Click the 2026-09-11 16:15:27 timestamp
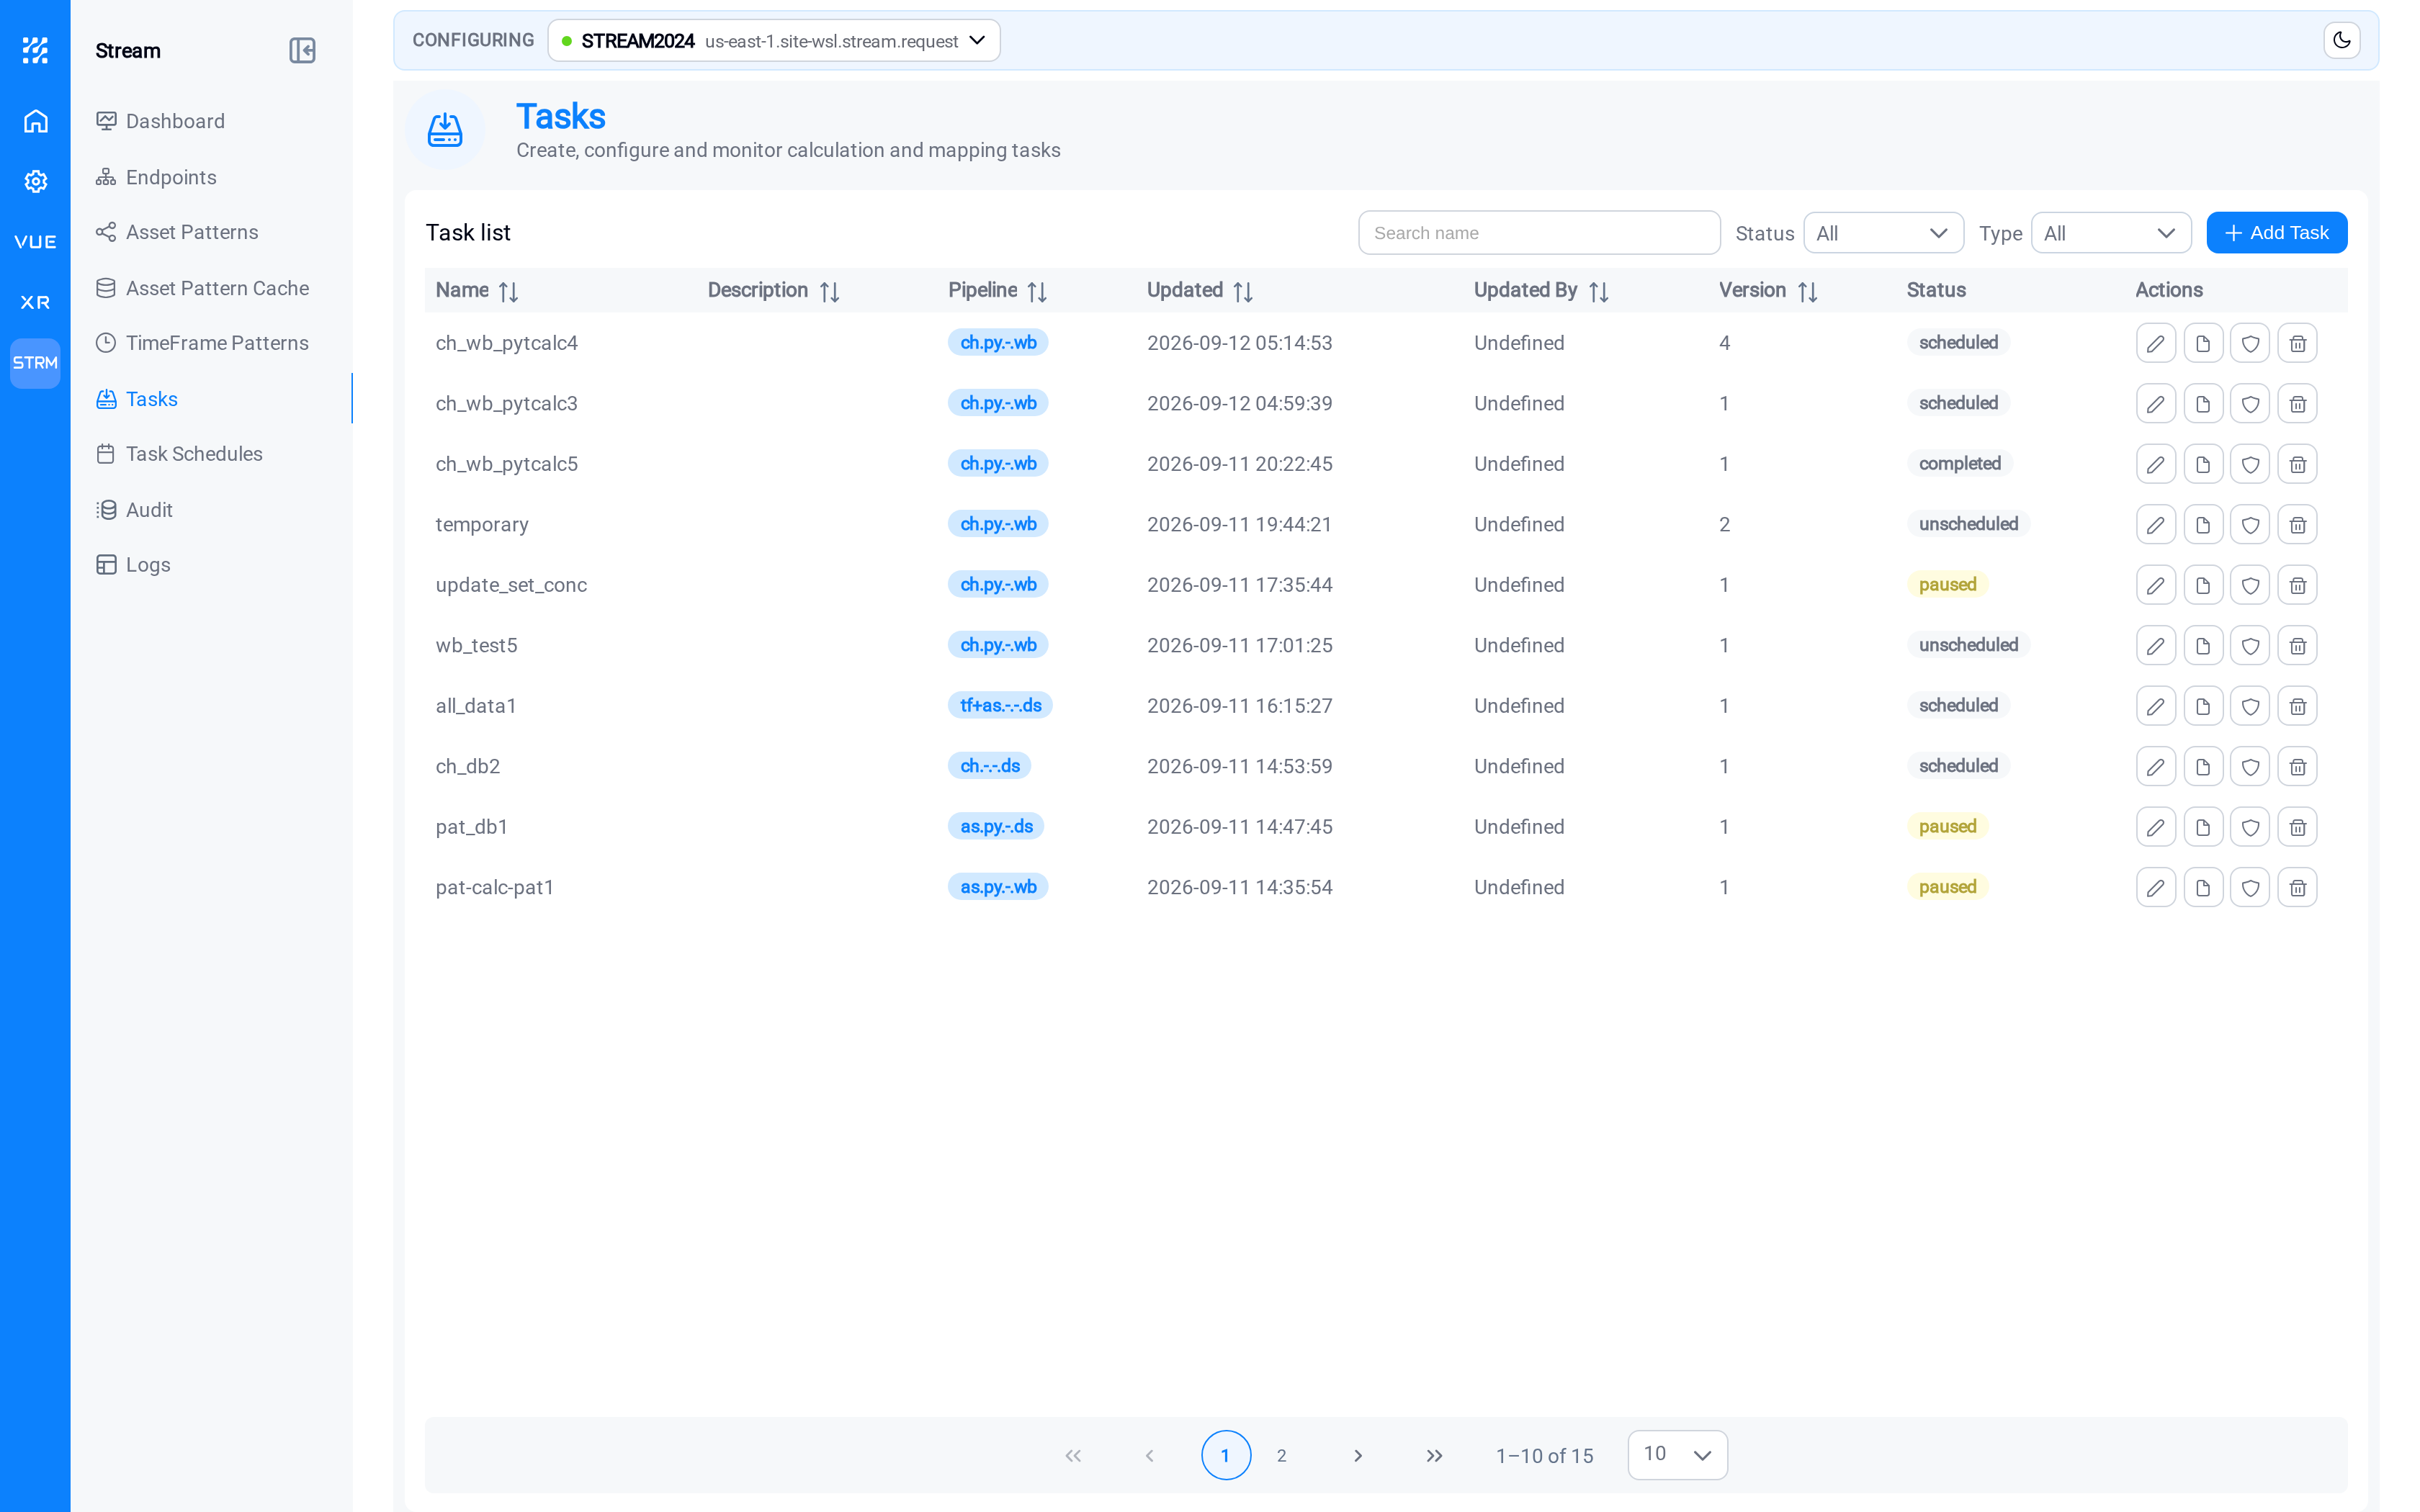2420x1512 pixels. [1239, 706]
